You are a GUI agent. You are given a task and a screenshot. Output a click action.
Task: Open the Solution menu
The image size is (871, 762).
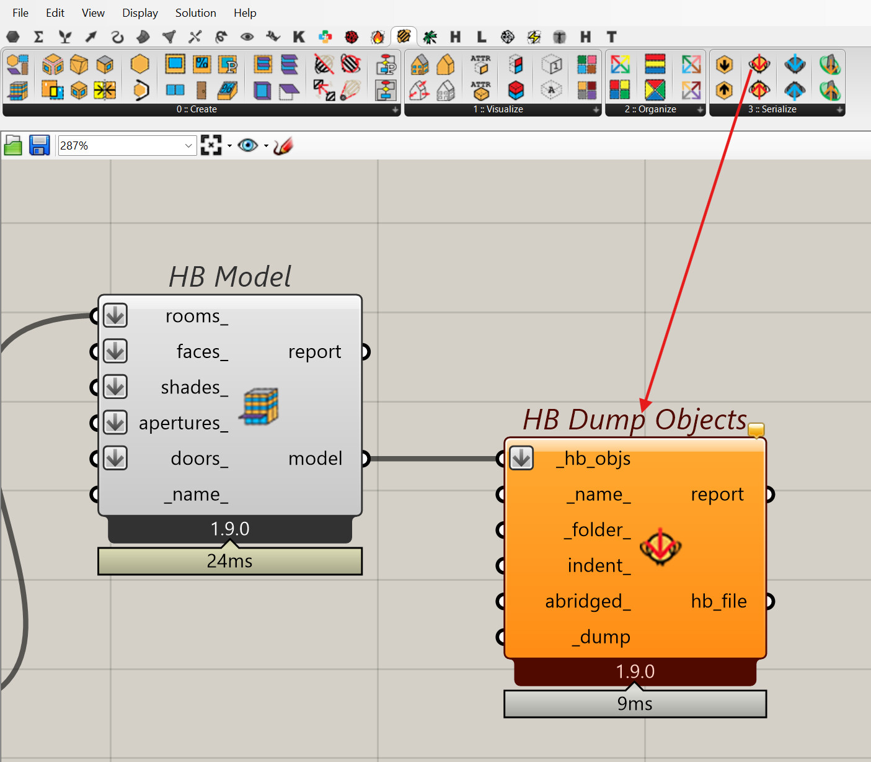(195, 13)
